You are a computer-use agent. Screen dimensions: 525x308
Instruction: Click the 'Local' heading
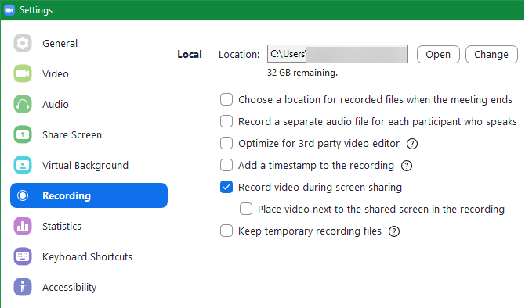pos(190,55)
